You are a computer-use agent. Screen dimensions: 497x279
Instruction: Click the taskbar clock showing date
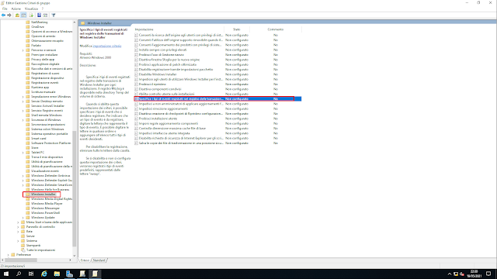tap(474, 274)
